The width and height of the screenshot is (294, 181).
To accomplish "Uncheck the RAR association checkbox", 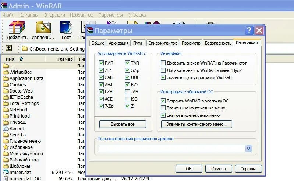I will [x=101, y=63].
